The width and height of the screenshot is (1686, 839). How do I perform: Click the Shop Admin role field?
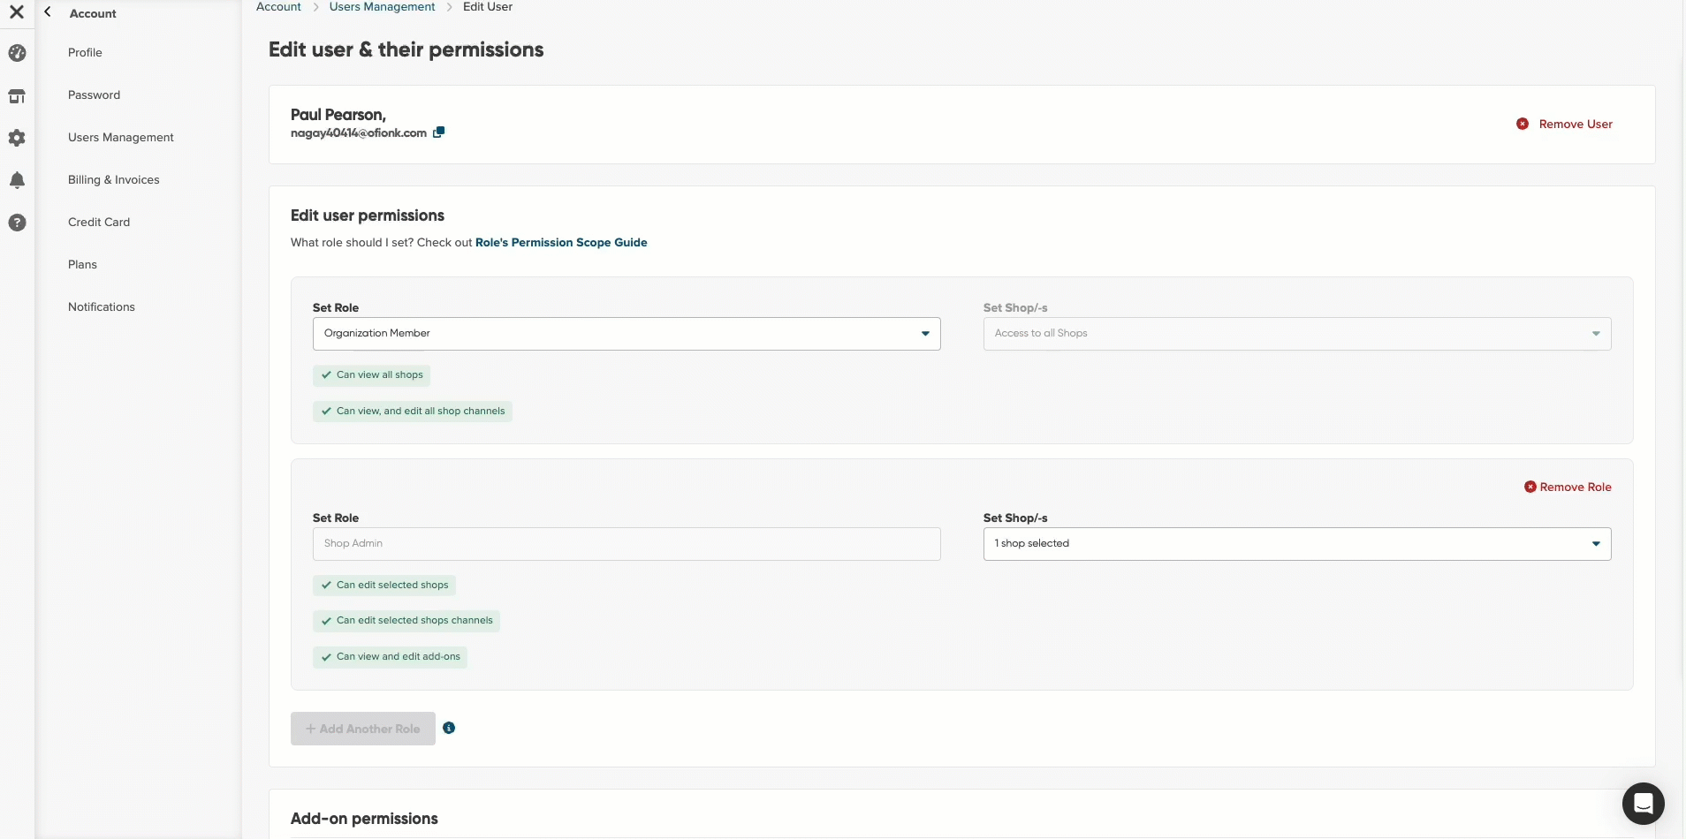(627, 544)
